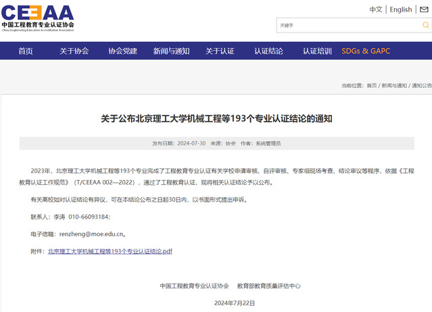Open the 首页 menu item
Screen dimensions: 432x312
[26, 51]
